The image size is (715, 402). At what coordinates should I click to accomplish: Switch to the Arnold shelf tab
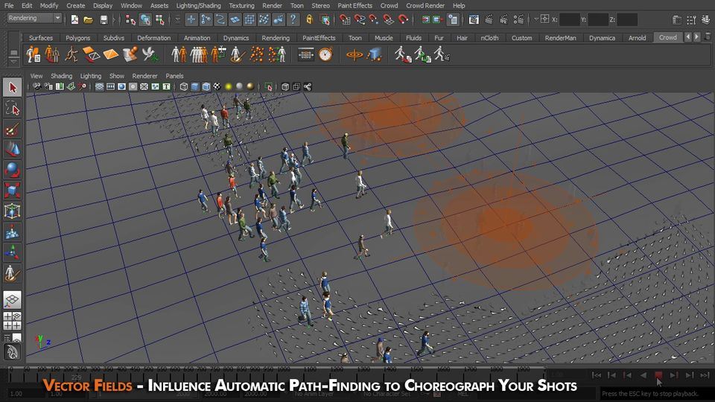click(x=637, y=38)
